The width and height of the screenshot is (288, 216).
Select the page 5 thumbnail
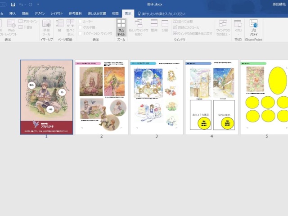click(x=264, y=97)
